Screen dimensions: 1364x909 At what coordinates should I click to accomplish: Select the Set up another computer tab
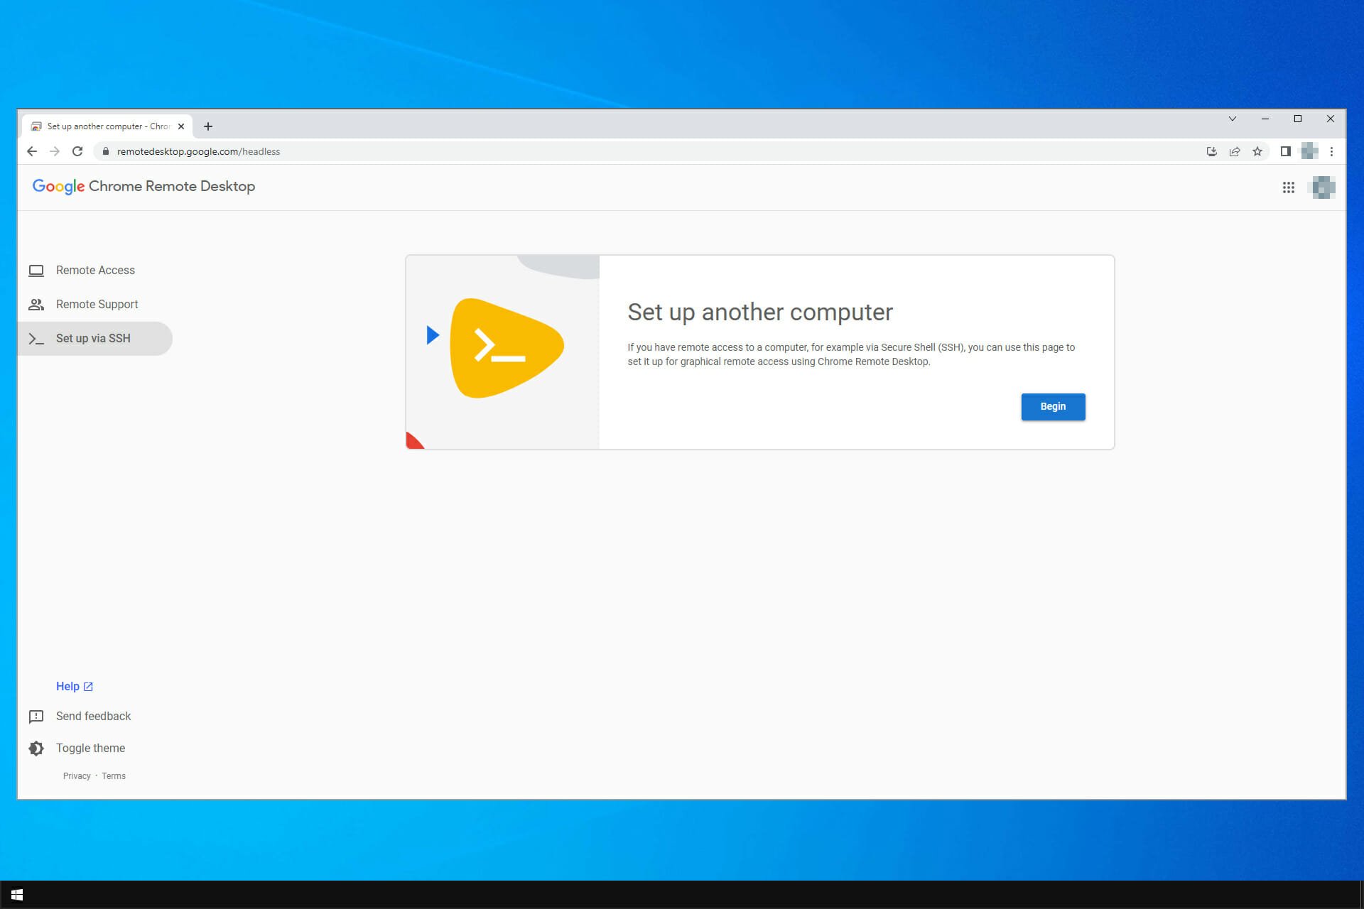click(107, 126)
